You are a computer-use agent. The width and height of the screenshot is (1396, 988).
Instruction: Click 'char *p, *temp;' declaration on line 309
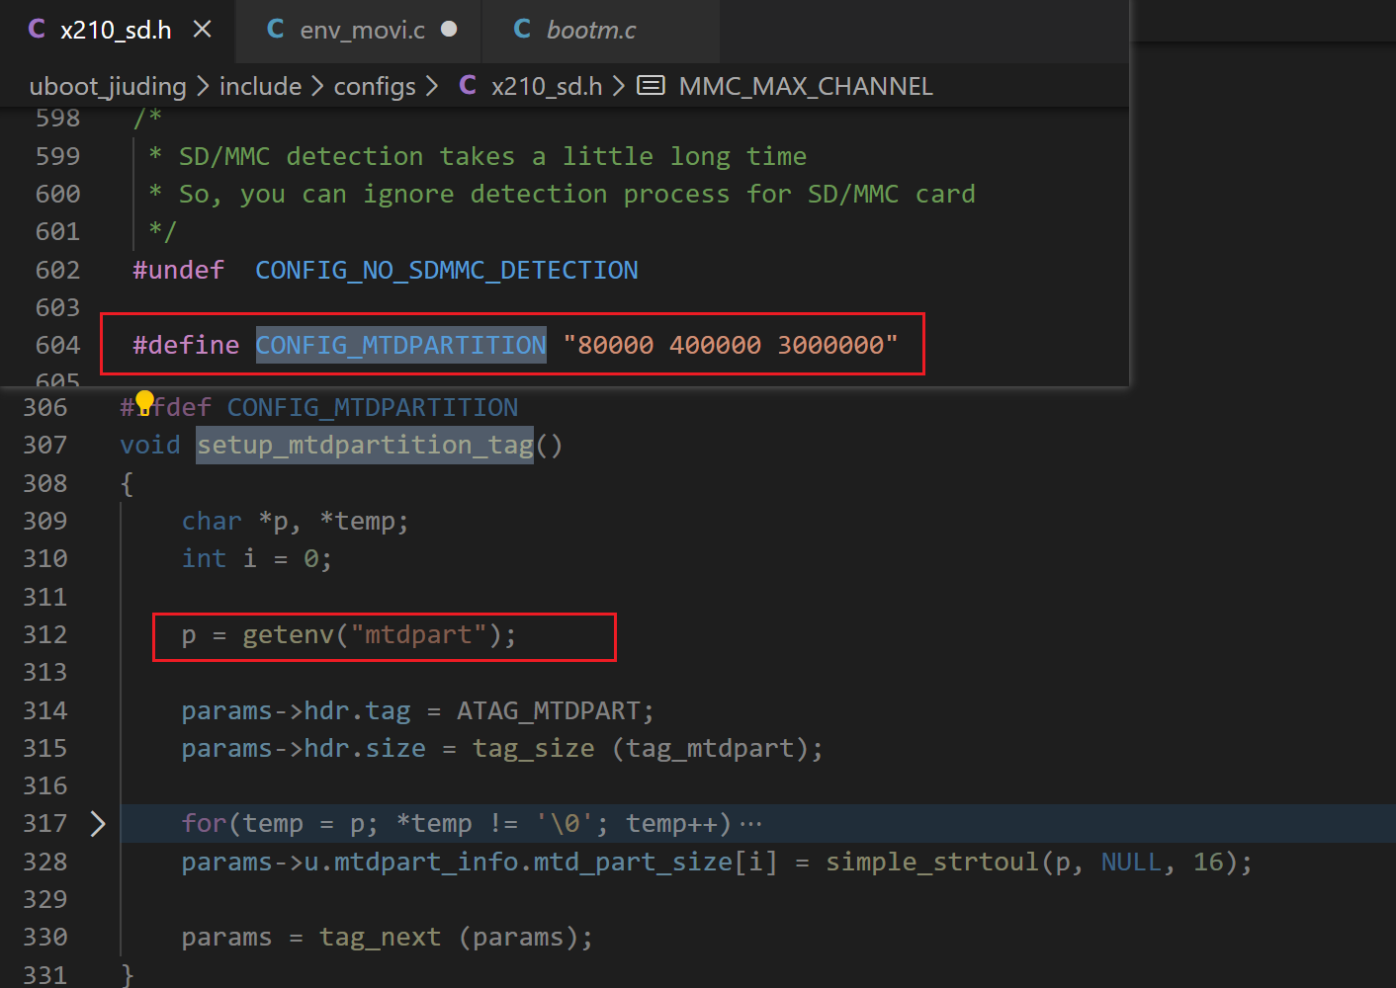pos(295,521)
